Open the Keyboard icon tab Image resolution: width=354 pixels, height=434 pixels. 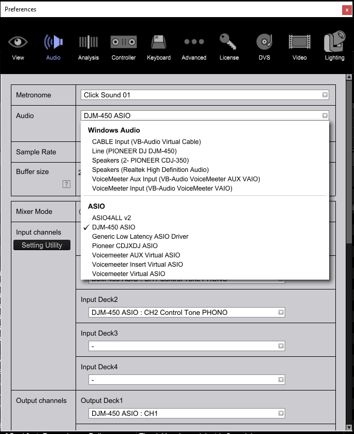(x=158, y=42)
